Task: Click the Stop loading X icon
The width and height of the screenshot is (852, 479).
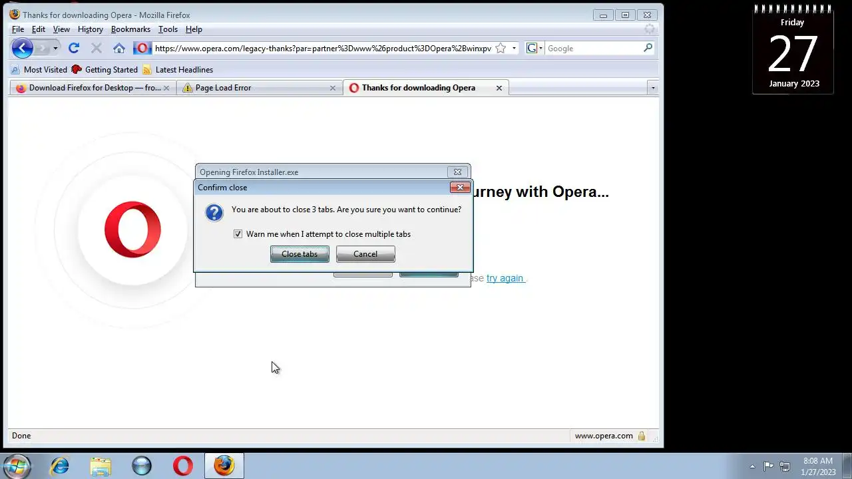Action: coord(96,48)
